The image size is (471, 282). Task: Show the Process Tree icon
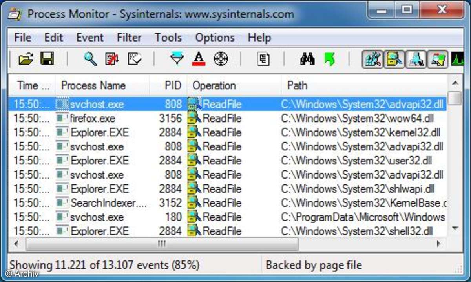tap(263, 59)
